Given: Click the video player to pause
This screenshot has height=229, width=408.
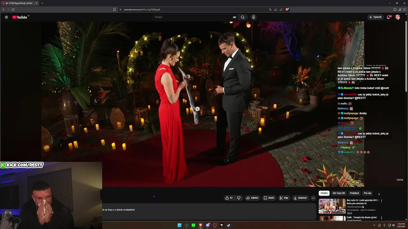Looking at the screenshot, I should [x=203, y=104].
